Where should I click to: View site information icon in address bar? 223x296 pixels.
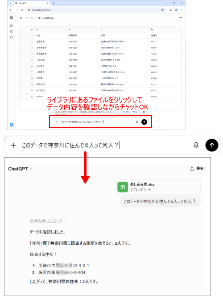point(29,10)
